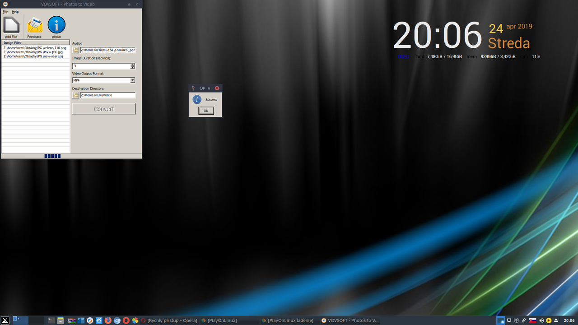Open the clipboard paperclip tray icon

(524, 320)
